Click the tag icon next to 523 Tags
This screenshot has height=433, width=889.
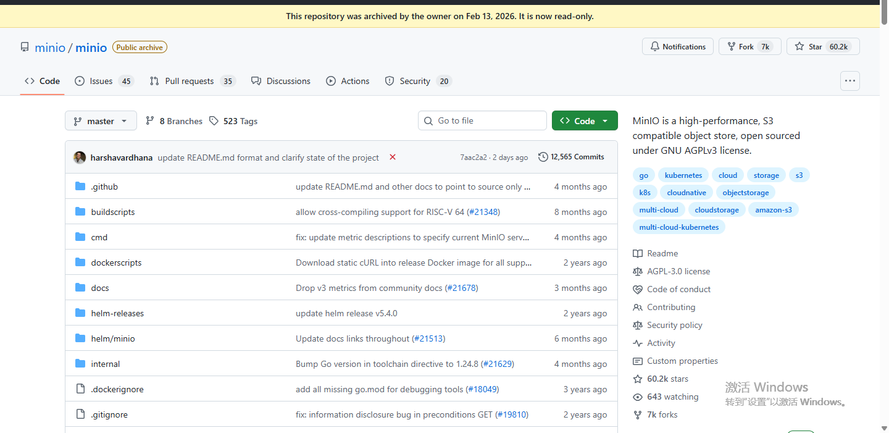click(214, 121)
